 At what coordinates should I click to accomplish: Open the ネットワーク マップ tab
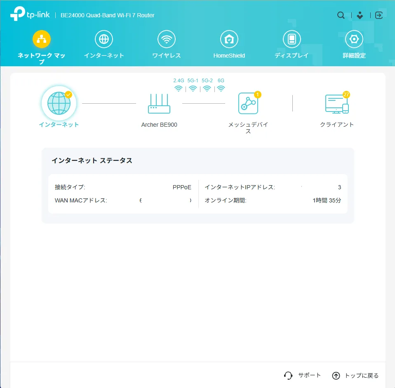pyautogui.click(x=42, y=47)
